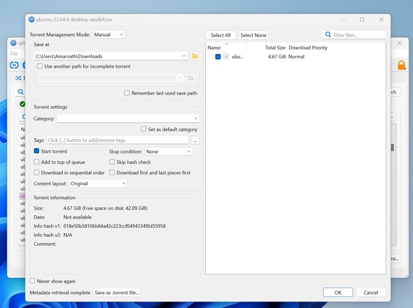The image size is (413, 308).
Task: Click the 'Filter files...' search field
Action: [354, 35]
